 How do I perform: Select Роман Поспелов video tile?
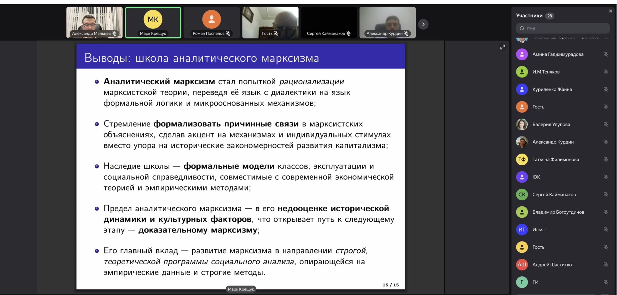click(212, 23)
